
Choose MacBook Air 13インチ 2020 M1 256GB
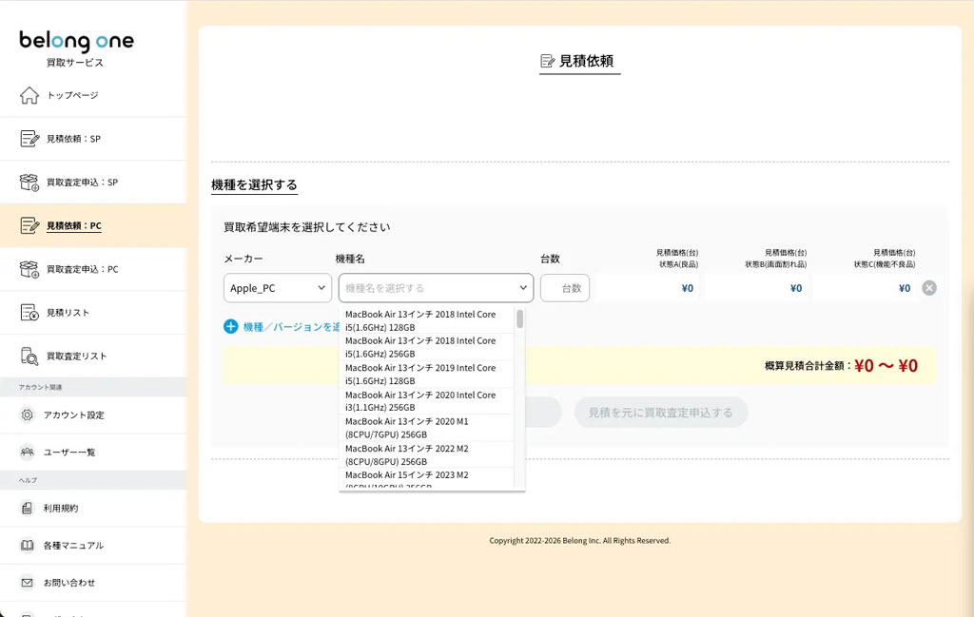point(426,428)
